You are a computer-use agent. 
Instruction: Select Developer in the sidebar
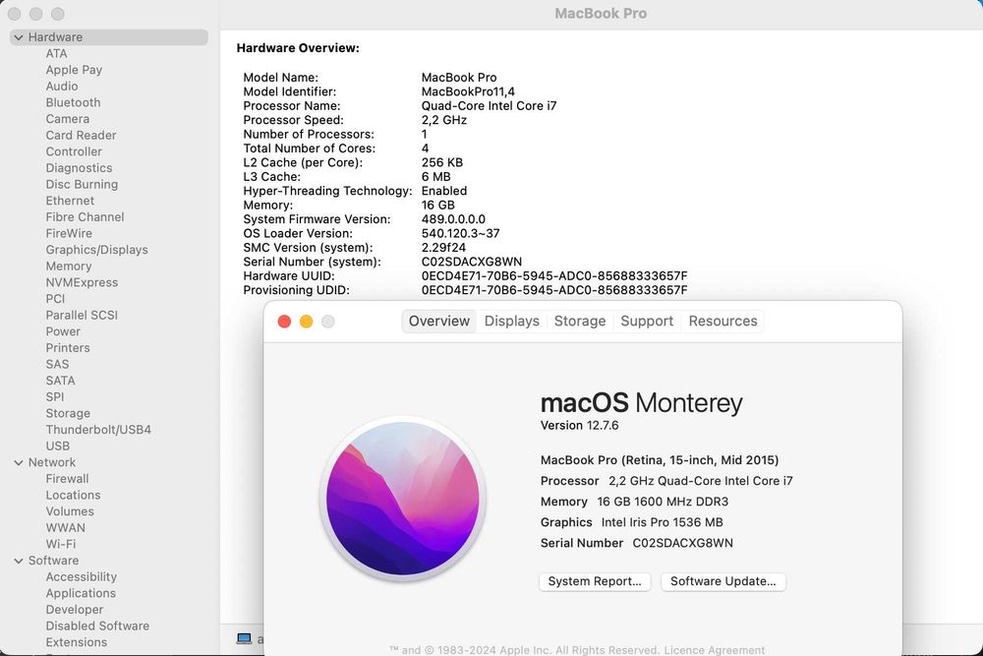point(75,610)
